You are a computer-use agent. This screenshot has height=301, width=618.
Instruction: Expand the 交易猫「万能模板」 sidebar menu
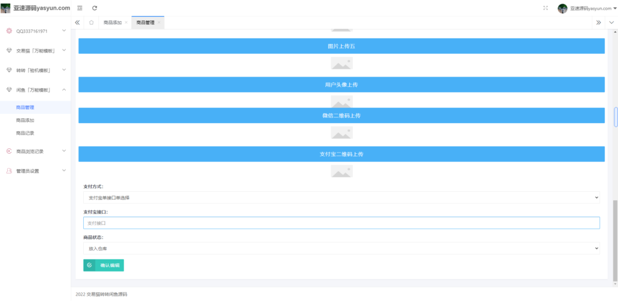(x=35, y=50)
